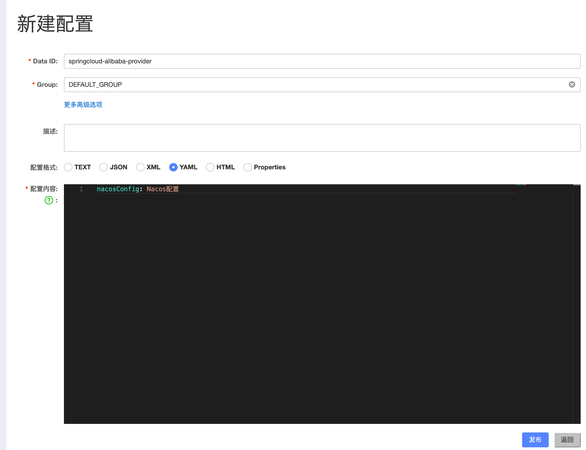
Task: Focus the Group input field
Action: 322,85
